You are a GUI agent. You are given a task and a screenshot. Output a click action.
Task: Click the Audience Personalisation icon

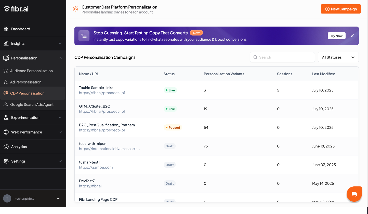click(6, 71)
